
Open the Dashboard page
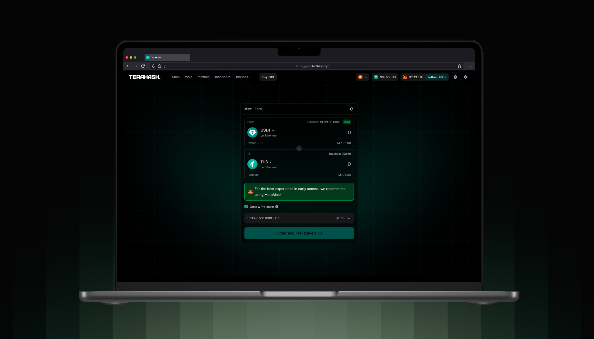click(x=222, y=77)
